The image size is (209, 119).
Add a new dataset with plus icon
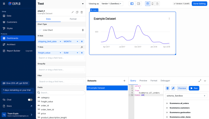(x=124, y=81)
